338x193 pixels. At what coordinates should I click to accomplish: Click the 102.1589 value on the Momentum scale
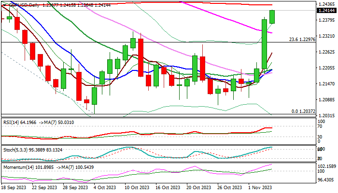point(327,166)
